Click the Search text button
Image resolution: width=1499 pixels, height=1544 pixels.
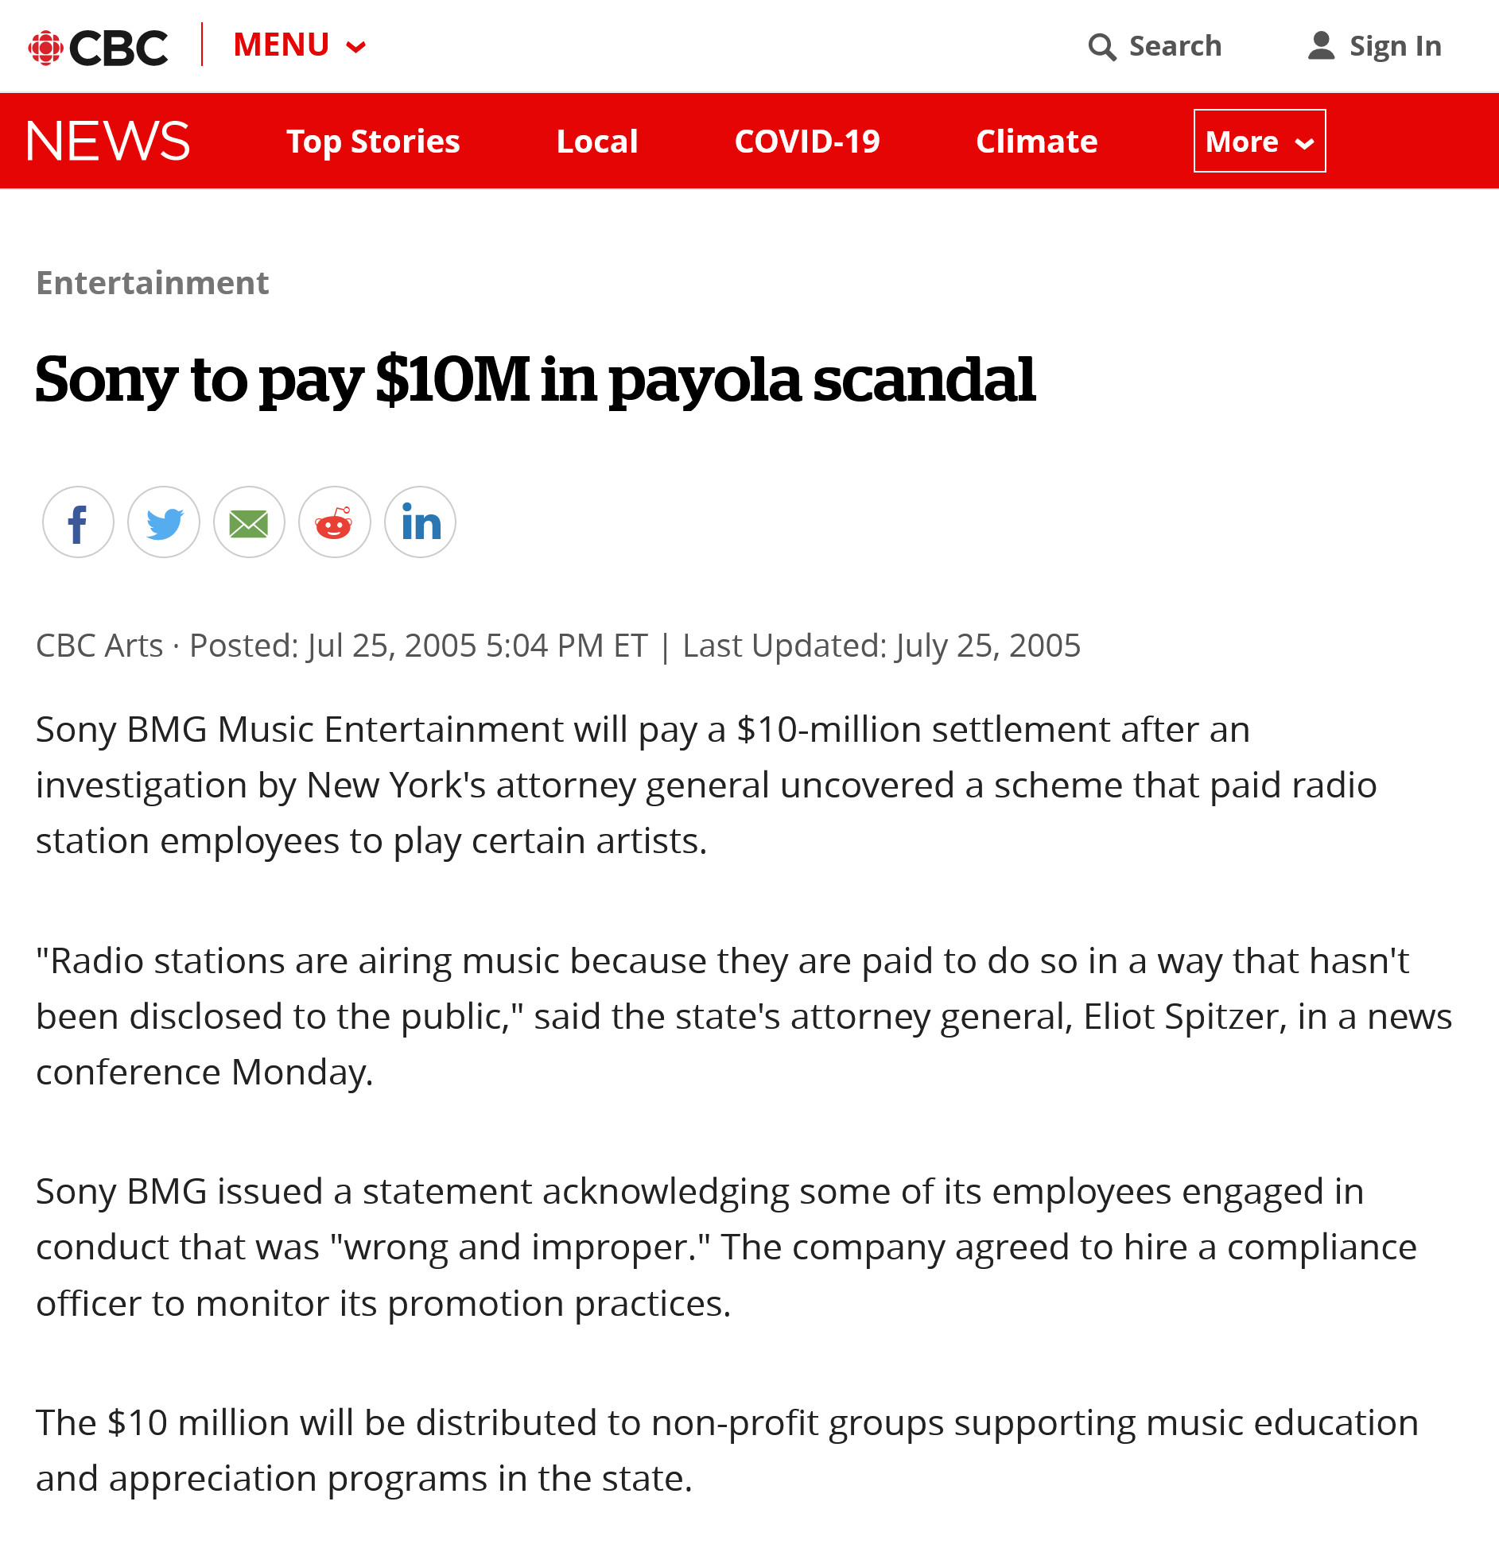coord(1175,46)
